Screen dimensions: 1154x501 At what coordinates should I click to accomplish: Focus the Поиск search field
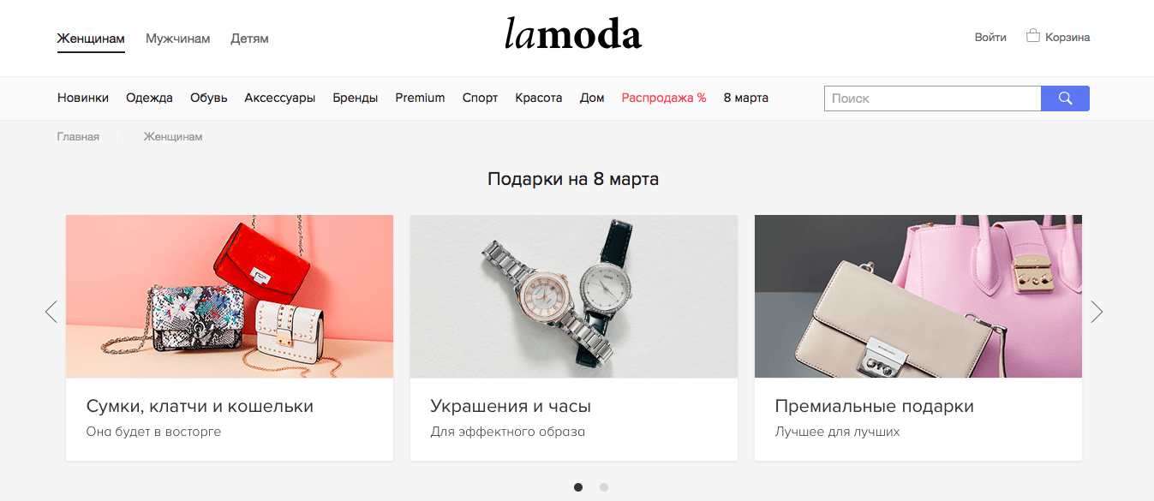pos(932,98)
